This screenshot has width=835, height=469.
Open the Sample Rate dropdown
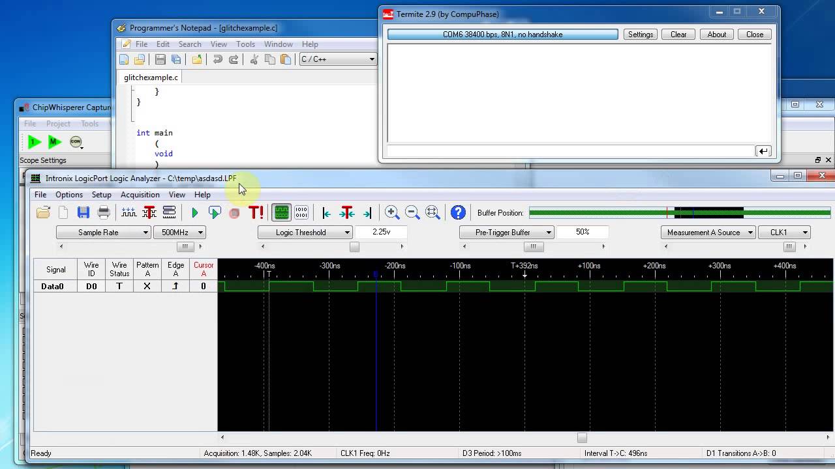pyautogui.click(x=104, y=233)
